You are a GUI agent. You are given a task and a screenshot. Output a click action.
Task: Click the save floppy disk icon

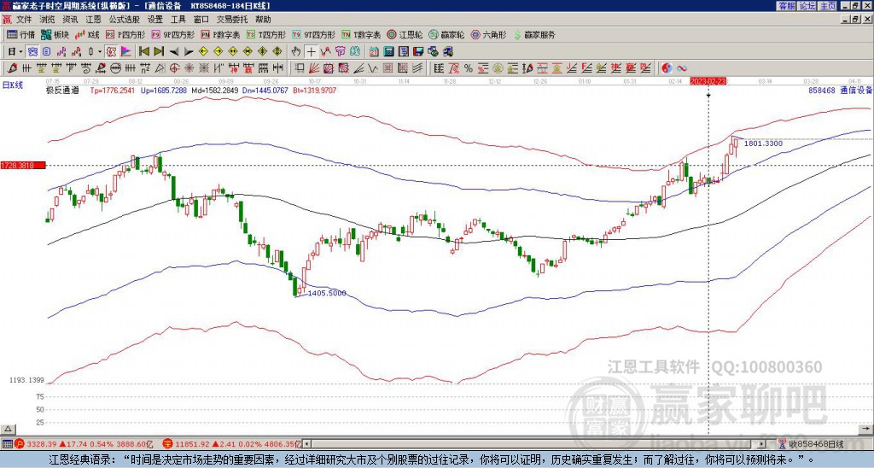(x=418, y=52)
